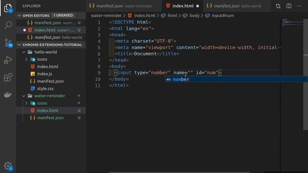Click the HTML5 icon on index.html tab

(x=168, y=6)
